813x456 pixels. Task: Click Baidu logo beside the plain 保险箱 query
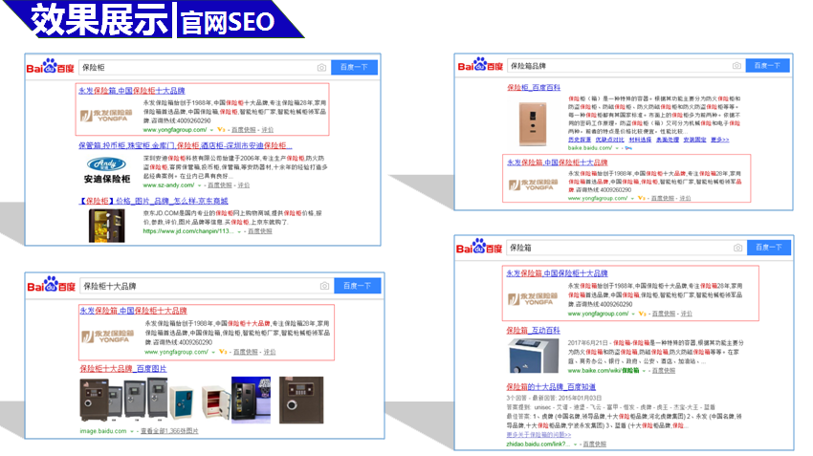tap(479, 247)
